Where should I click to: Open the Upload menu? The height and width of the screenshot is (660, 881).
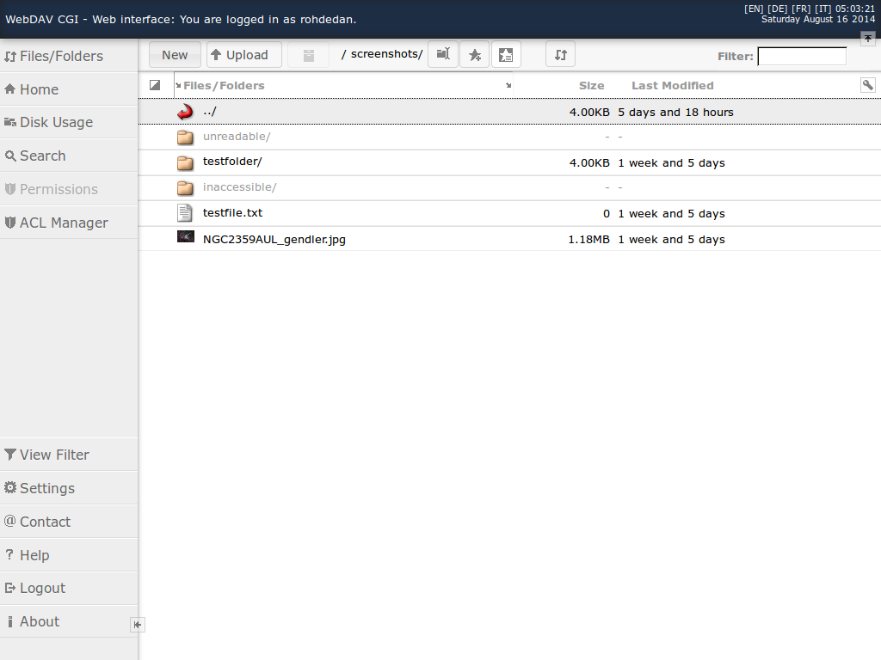pyautogui.click(x=243, y=55)
